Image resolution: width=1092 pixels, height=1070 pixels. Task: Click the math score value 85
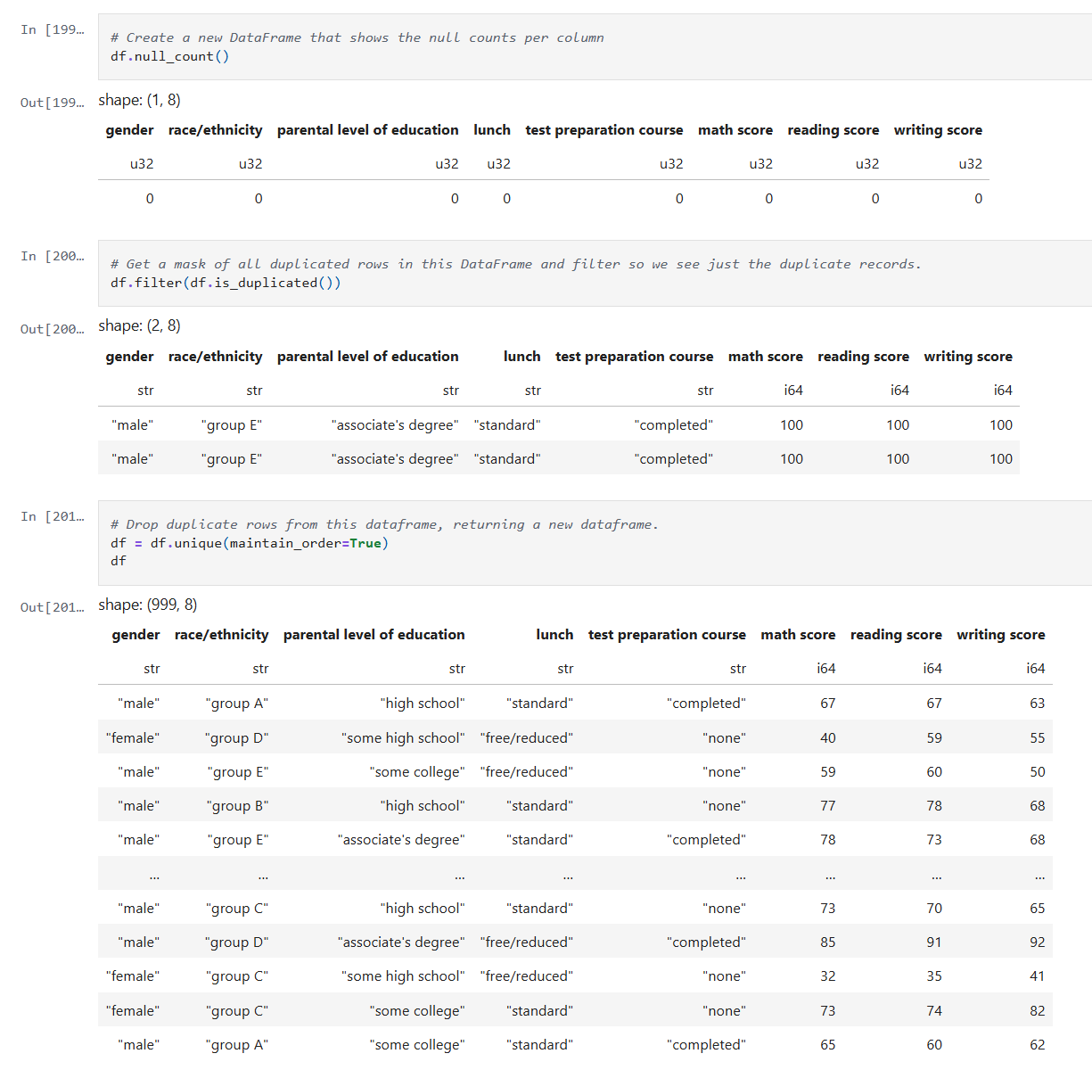(827, 942)
